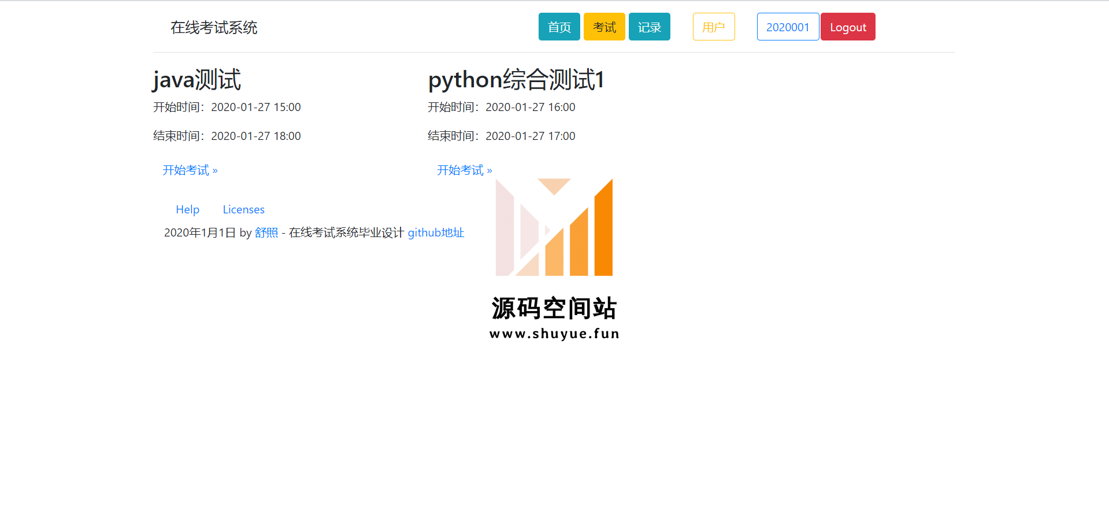Screen dimensions: 1109x521
Task: Click the 用户 user button
Action: point(714,27)
